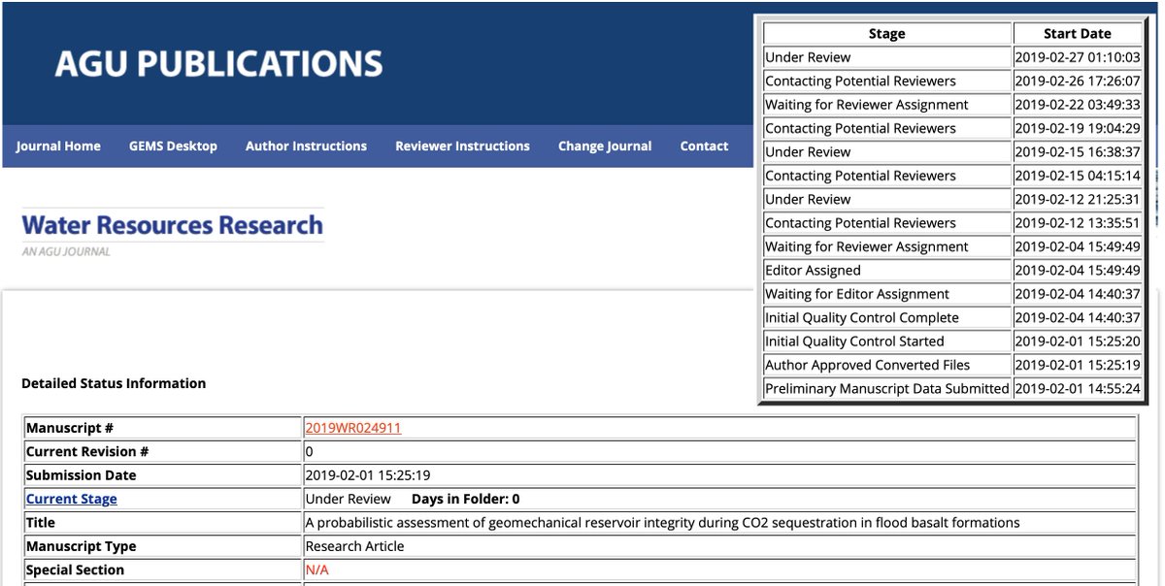This screenshot has width=1165, height=586.
Task: Click the date 2019-02-26 17:26:07
Action: pos(1078,81)
